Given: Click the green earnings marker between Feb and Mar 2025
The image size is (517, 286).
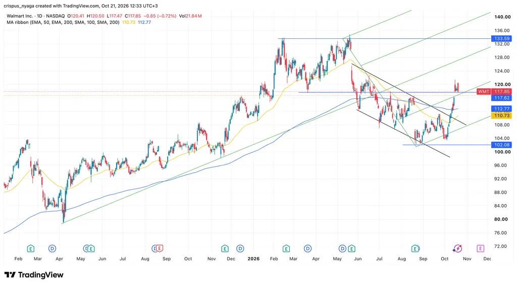Looking at the screenshot, I should click(31, 249).
